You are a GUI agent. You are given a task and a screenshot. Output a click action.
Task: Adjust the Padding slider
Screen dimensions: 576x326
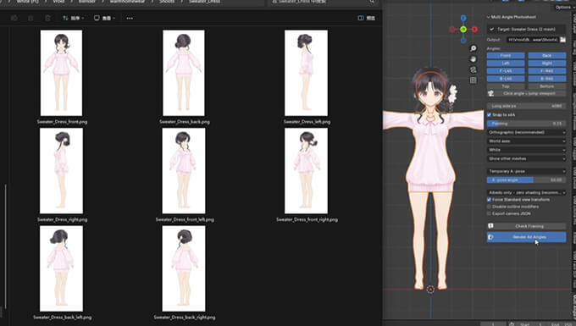(526, 124)
